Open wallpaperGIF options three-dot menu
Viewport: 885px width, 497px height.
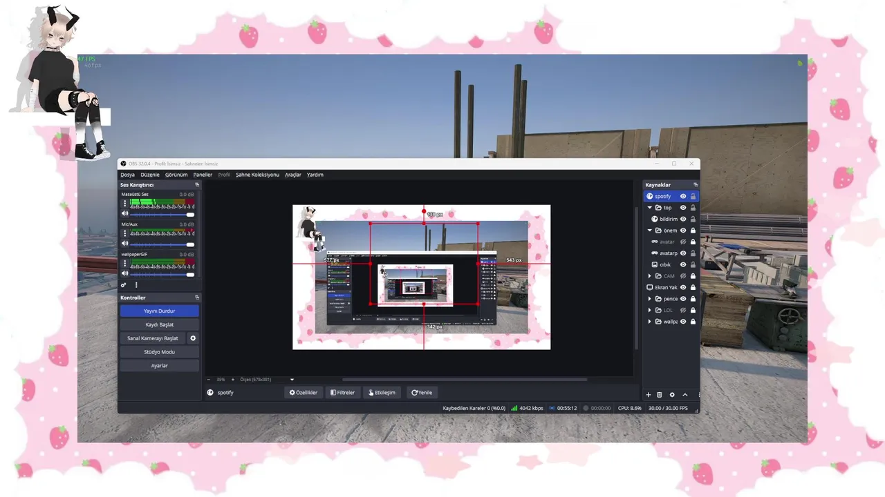pyautogui.click(x=125, y=264)
